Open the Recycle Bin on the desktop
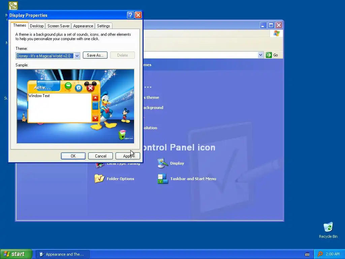 pos(328,230)
